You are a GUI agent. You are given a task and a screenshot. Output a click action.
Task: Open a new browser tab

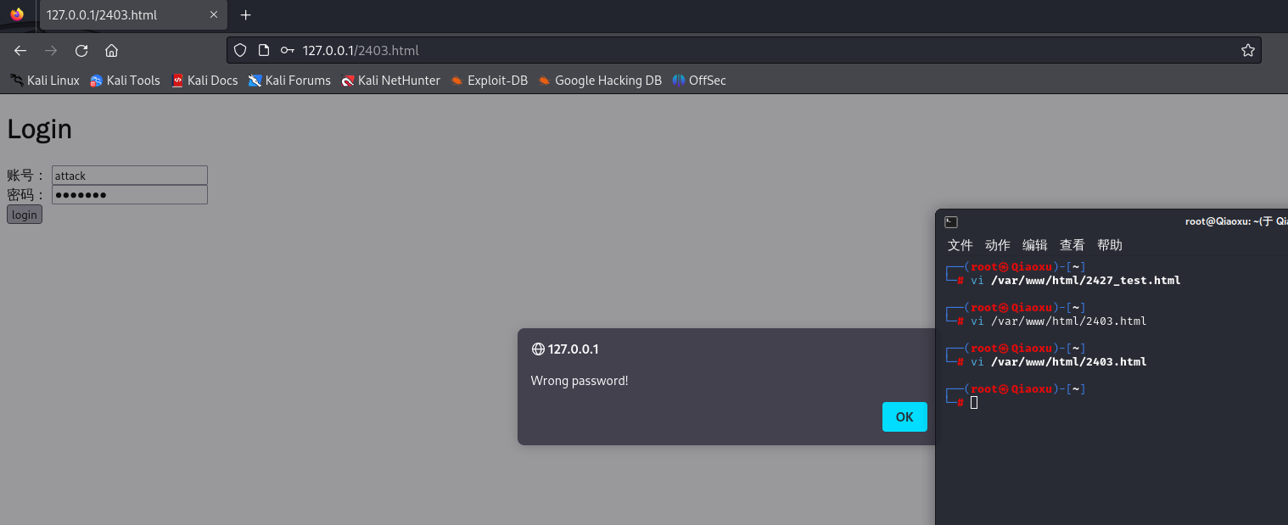(x=246, y=15)
